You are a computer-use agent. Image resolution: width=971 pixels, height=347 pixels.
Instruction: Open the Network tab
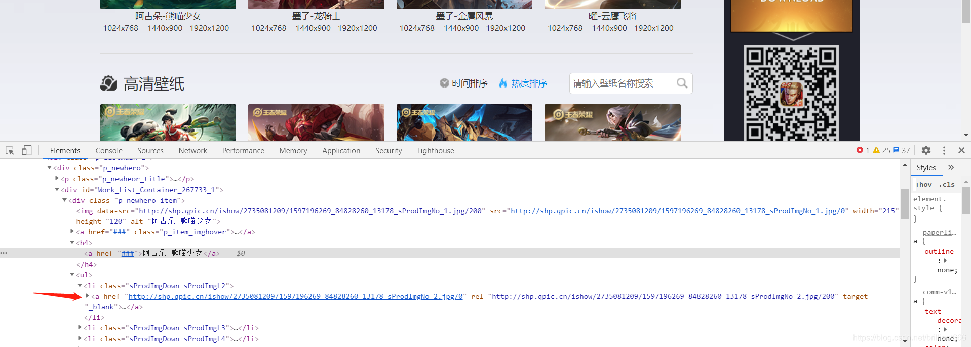[x=193, y=151]
